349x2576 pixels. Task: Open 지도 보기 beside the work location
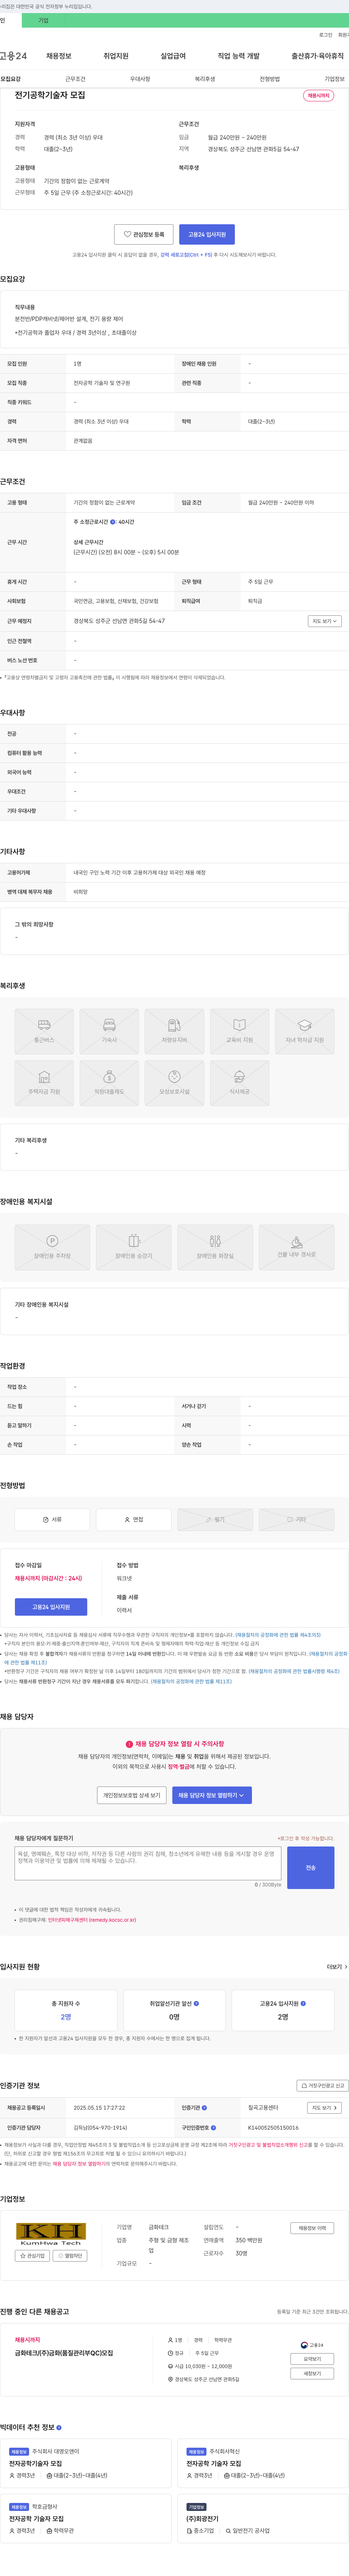coord(324,621)
